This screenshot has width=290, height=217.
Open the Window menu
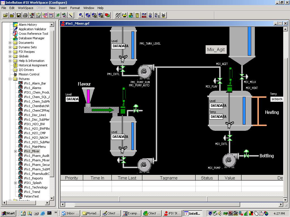click(89, 8)
